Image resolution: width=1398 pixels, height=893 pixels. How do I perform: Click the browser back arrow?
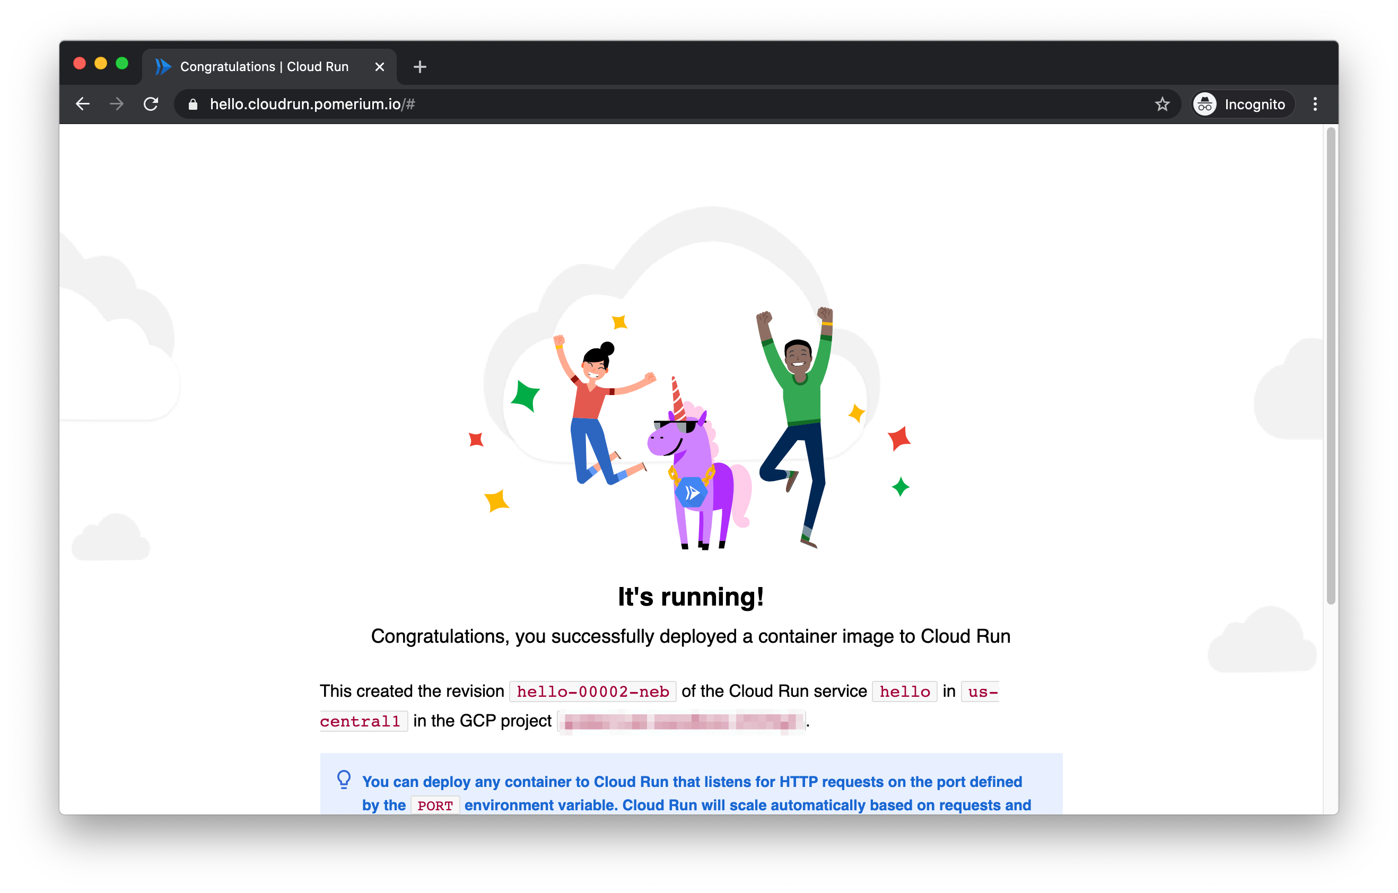(83, 104)
